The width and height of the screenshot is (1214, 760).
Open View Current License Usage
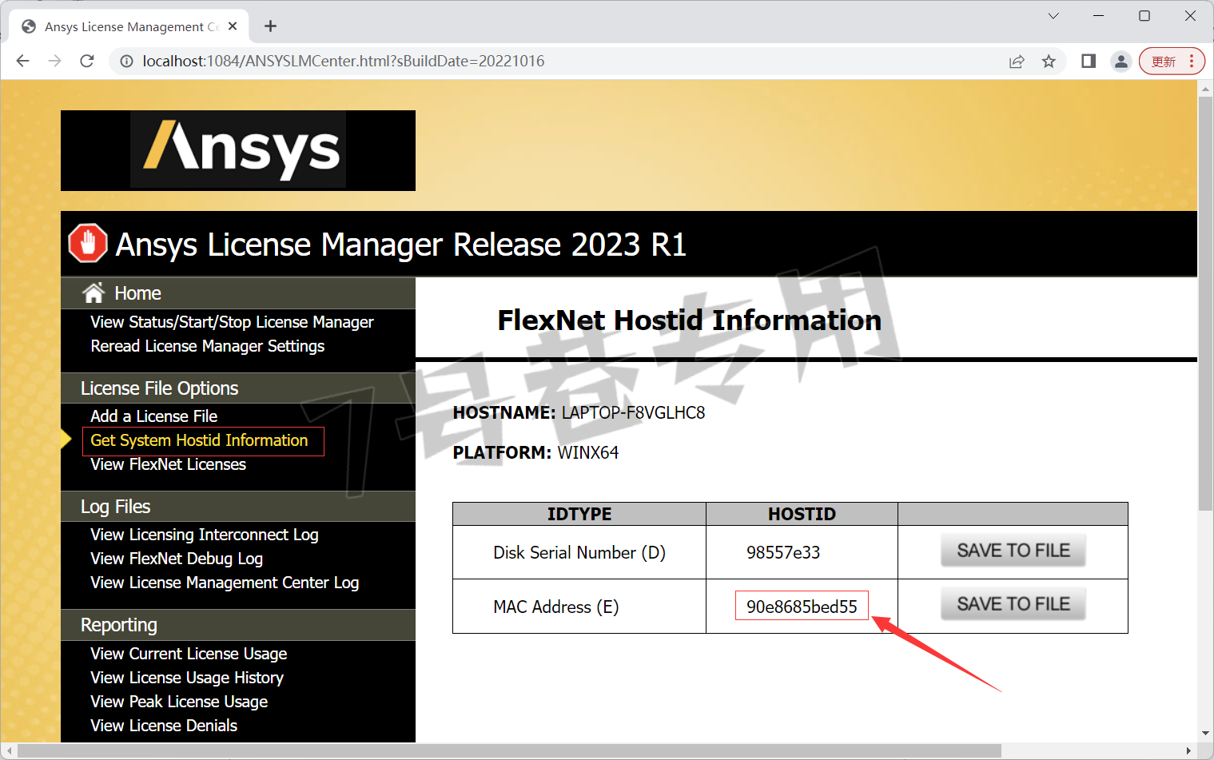pyautogui.click(x=189, y=654)
